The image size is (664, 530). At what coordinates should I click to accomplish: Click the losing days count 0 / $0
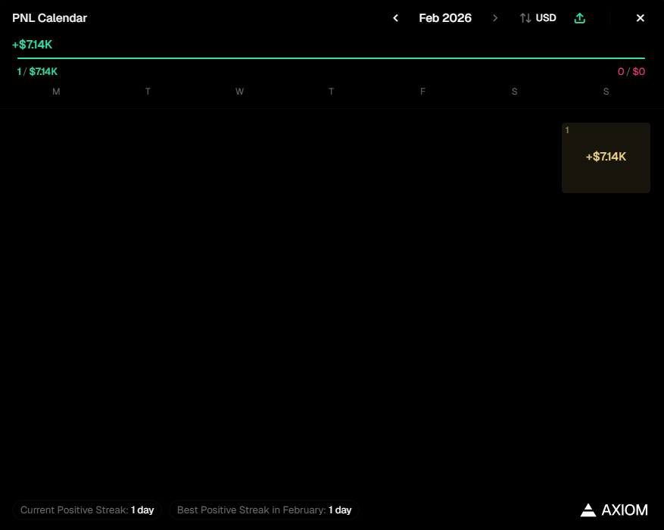coord(631,71)
